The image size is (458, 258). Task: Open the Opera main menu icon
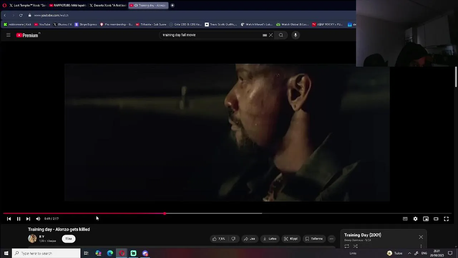4,5
